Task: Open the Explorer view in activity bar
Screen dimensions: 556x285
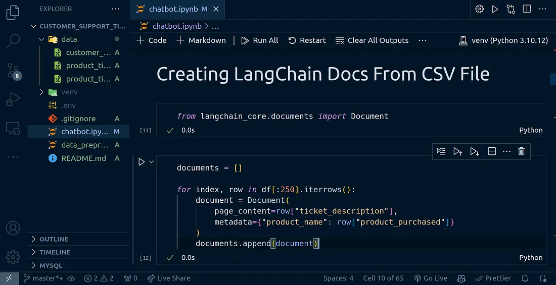Action: coord(13,13)
